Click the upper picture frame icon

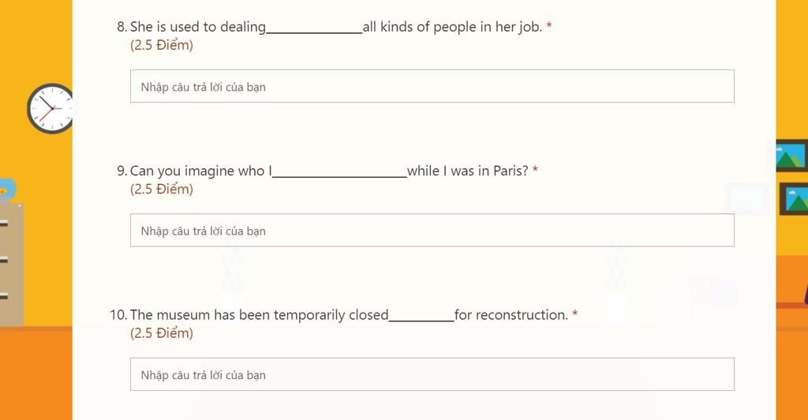coord(792,156)
